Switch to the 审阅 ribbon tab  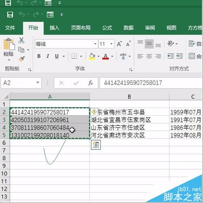[x=150, y=28]
